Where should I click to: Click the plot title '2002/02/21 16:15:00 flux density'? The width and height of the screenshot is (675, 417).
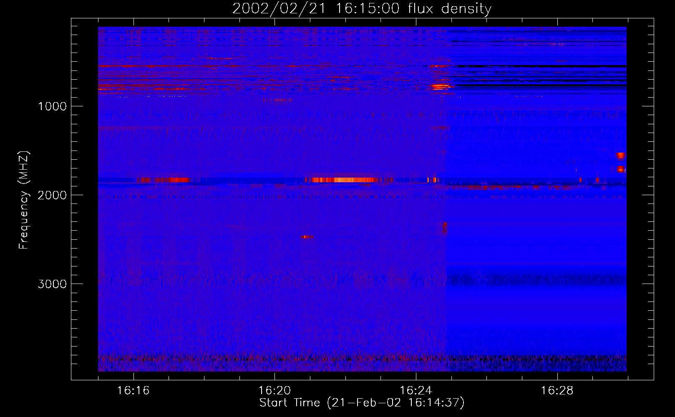(x=362, y=8)
